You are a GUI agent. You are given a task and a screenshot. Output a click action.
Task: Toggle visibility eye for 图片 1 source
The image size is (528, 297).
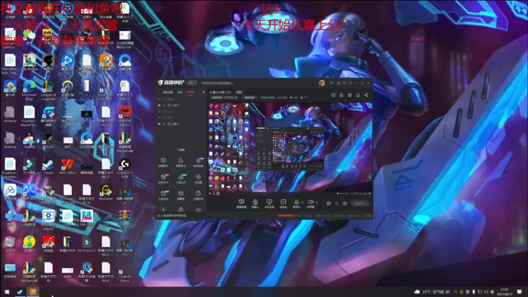[159, 117]
